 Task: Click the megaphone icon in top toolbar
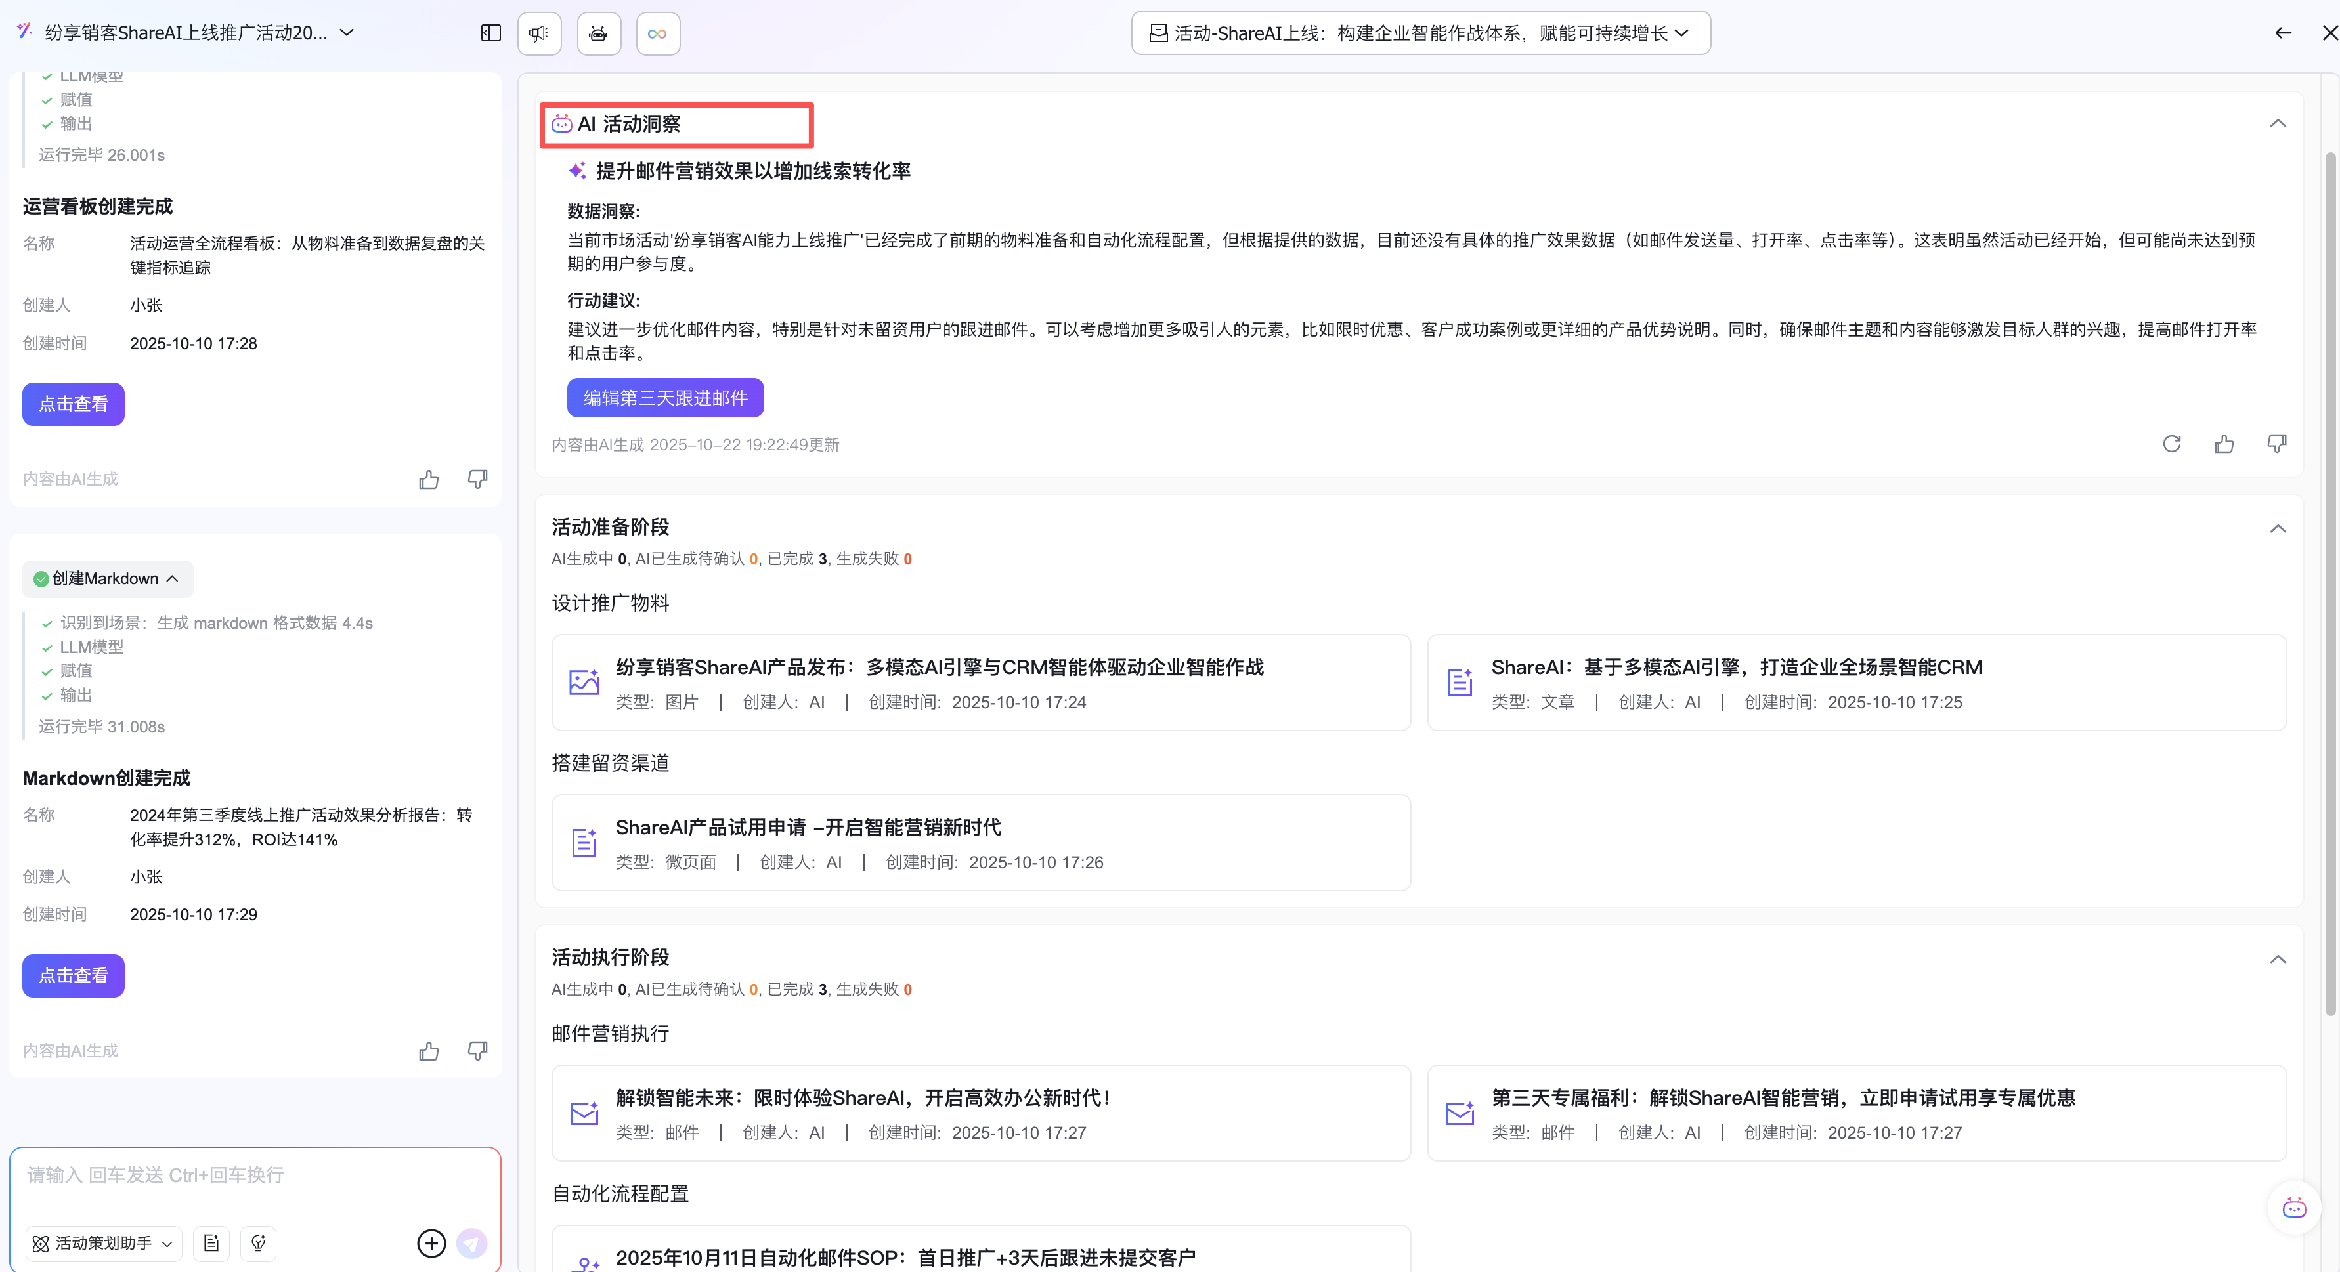538,33
